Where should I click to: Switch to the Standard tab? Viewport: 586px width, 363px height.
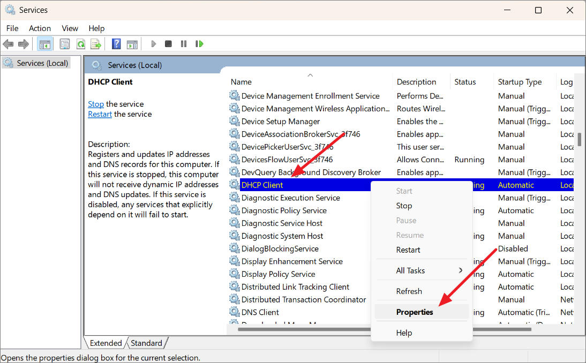tap(147, 343)
